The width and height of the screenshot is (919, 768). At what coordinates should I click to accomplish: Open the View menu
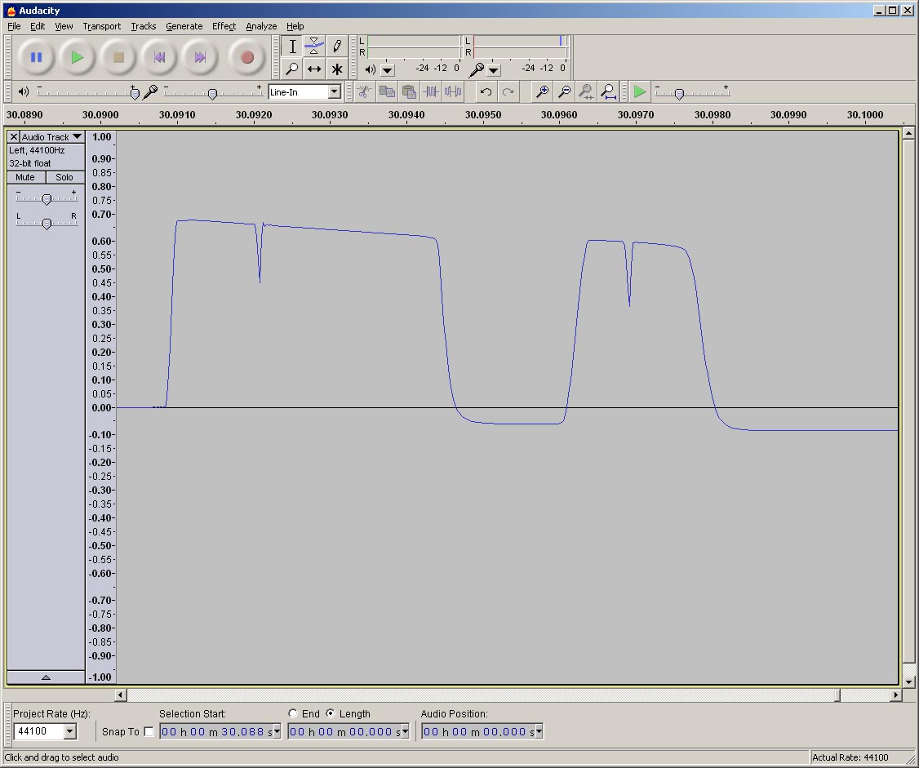coord(64,26)
